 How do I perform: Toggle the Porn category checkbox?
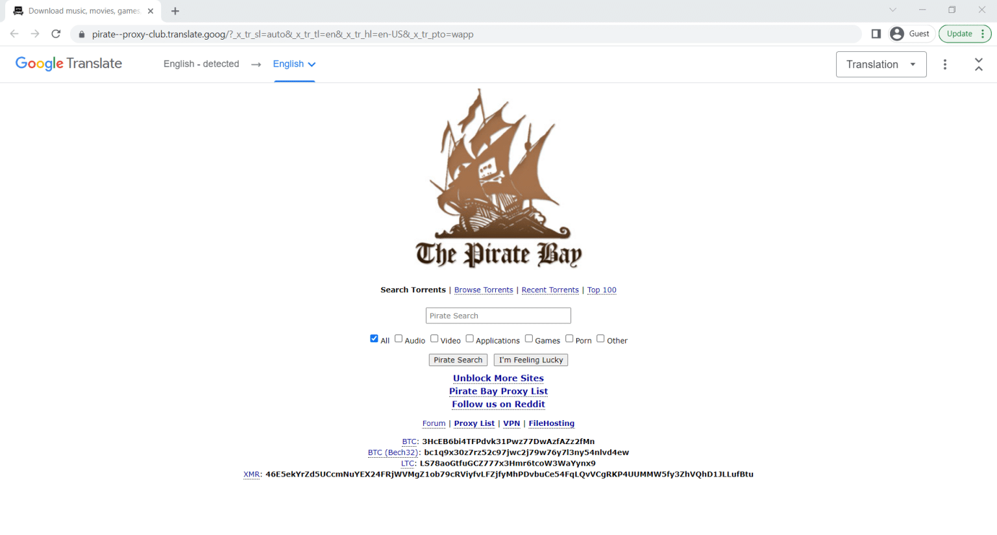569,338
